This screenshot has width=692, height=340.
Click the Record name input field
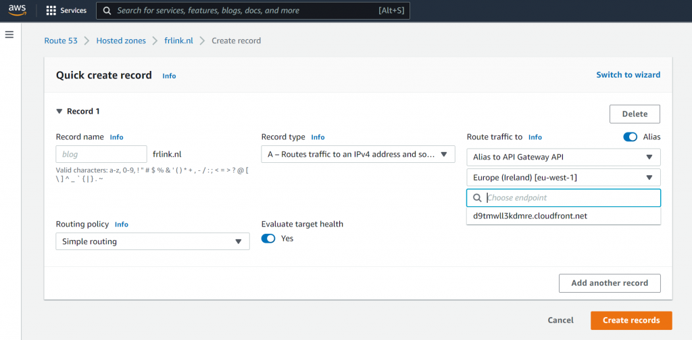(101, 154)
